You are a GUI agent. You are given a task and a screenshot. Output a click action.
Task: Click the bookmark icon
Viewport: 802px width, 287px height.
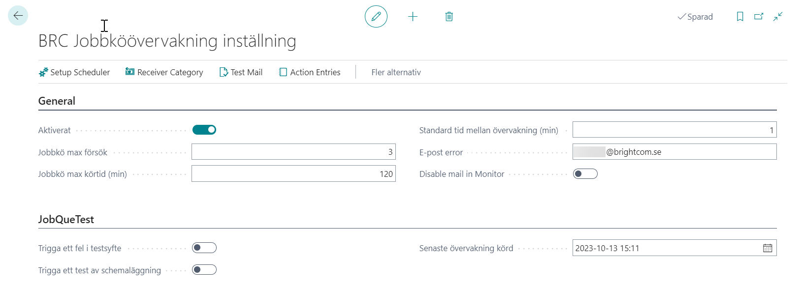tap(739, 17)
